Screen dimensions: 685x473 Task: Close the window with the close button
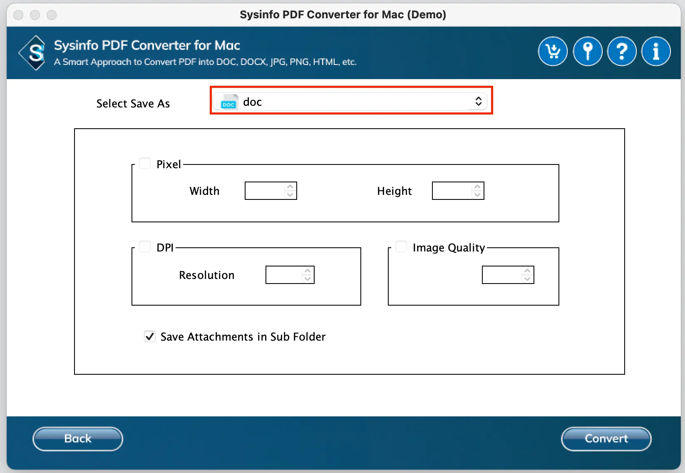(x=18, y=15)
